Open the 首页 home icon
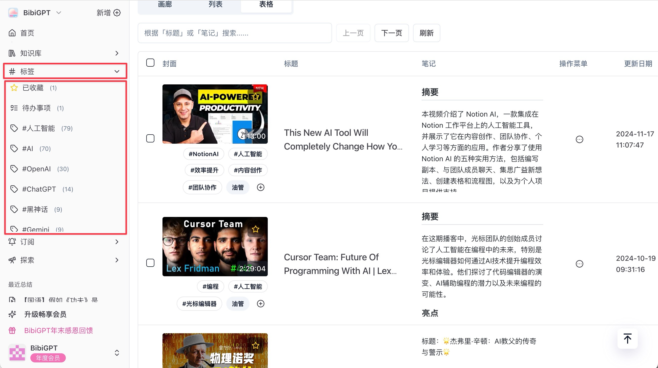Image resolution: width=658 pixels, height=368 pixels. tap(12, 33)
